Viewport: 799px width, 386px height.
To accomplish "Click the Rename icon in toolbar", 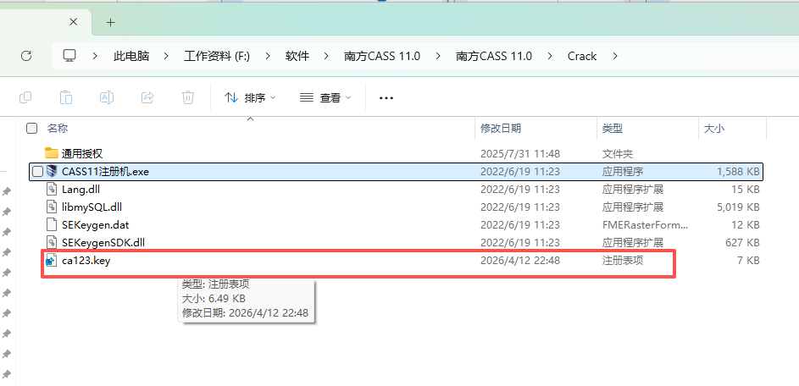I will click(x=107, y=98).
